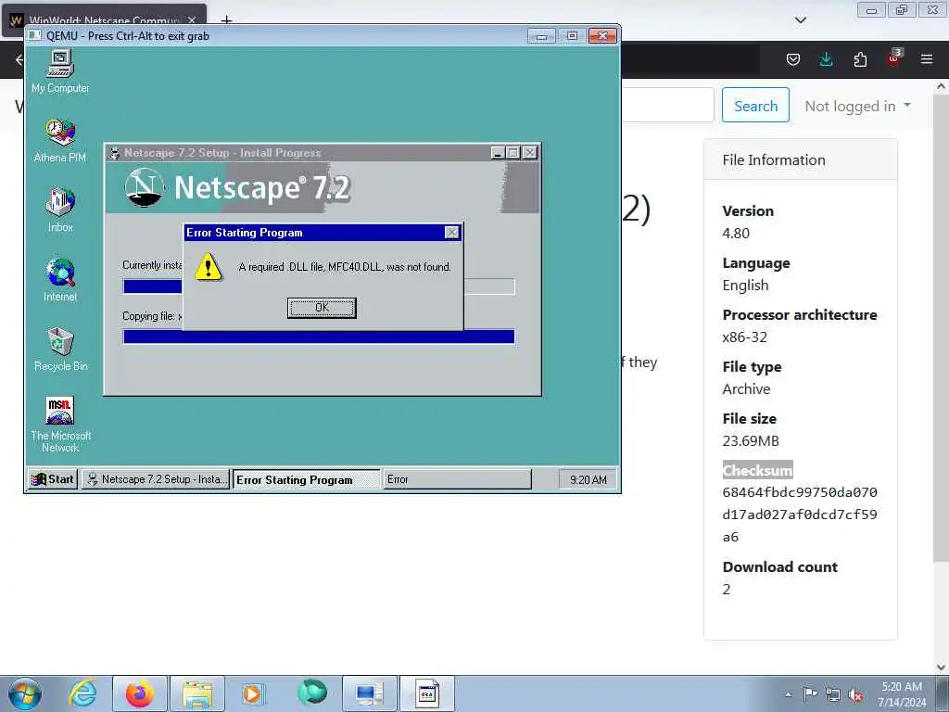Click the Windows 7 clock and date
The height and width of the screenshot is (712, 949).
point(902,694)
